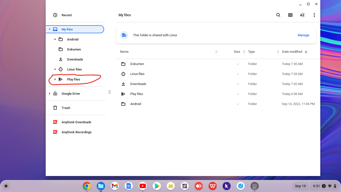Open AnyDesk Downloads shortcut
This screenshot has height=192, width=341.
(76, 122)
